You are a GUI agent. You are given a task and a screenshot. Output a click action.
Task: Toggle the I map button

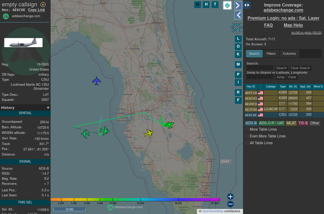(x=238, y=82)
